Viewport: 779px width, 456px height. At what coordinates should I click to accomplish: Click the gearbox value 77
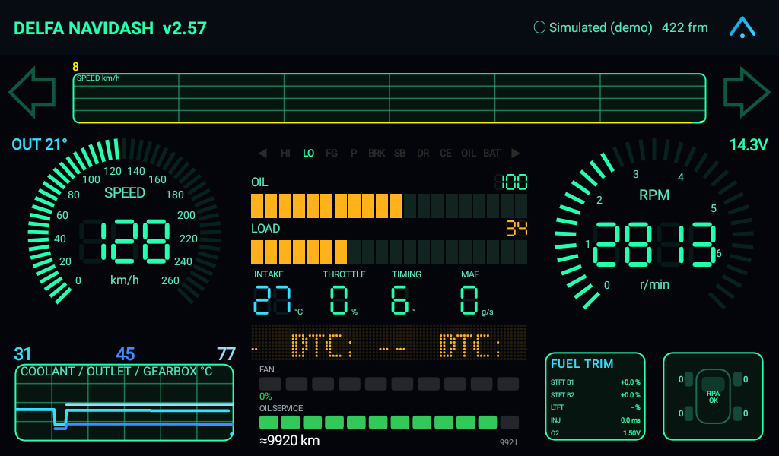click(226, 354)
